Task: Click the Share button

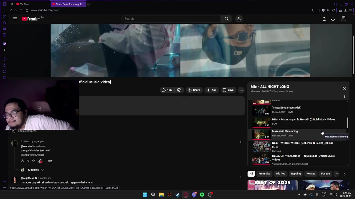Action: 194,90
